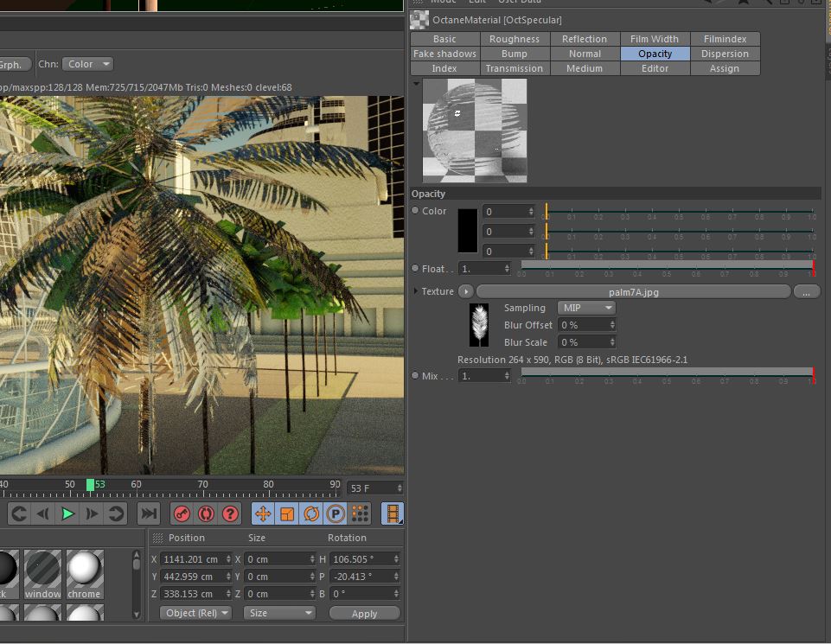
Task: Open the Editor tab
Action: [x=655, y=68]
